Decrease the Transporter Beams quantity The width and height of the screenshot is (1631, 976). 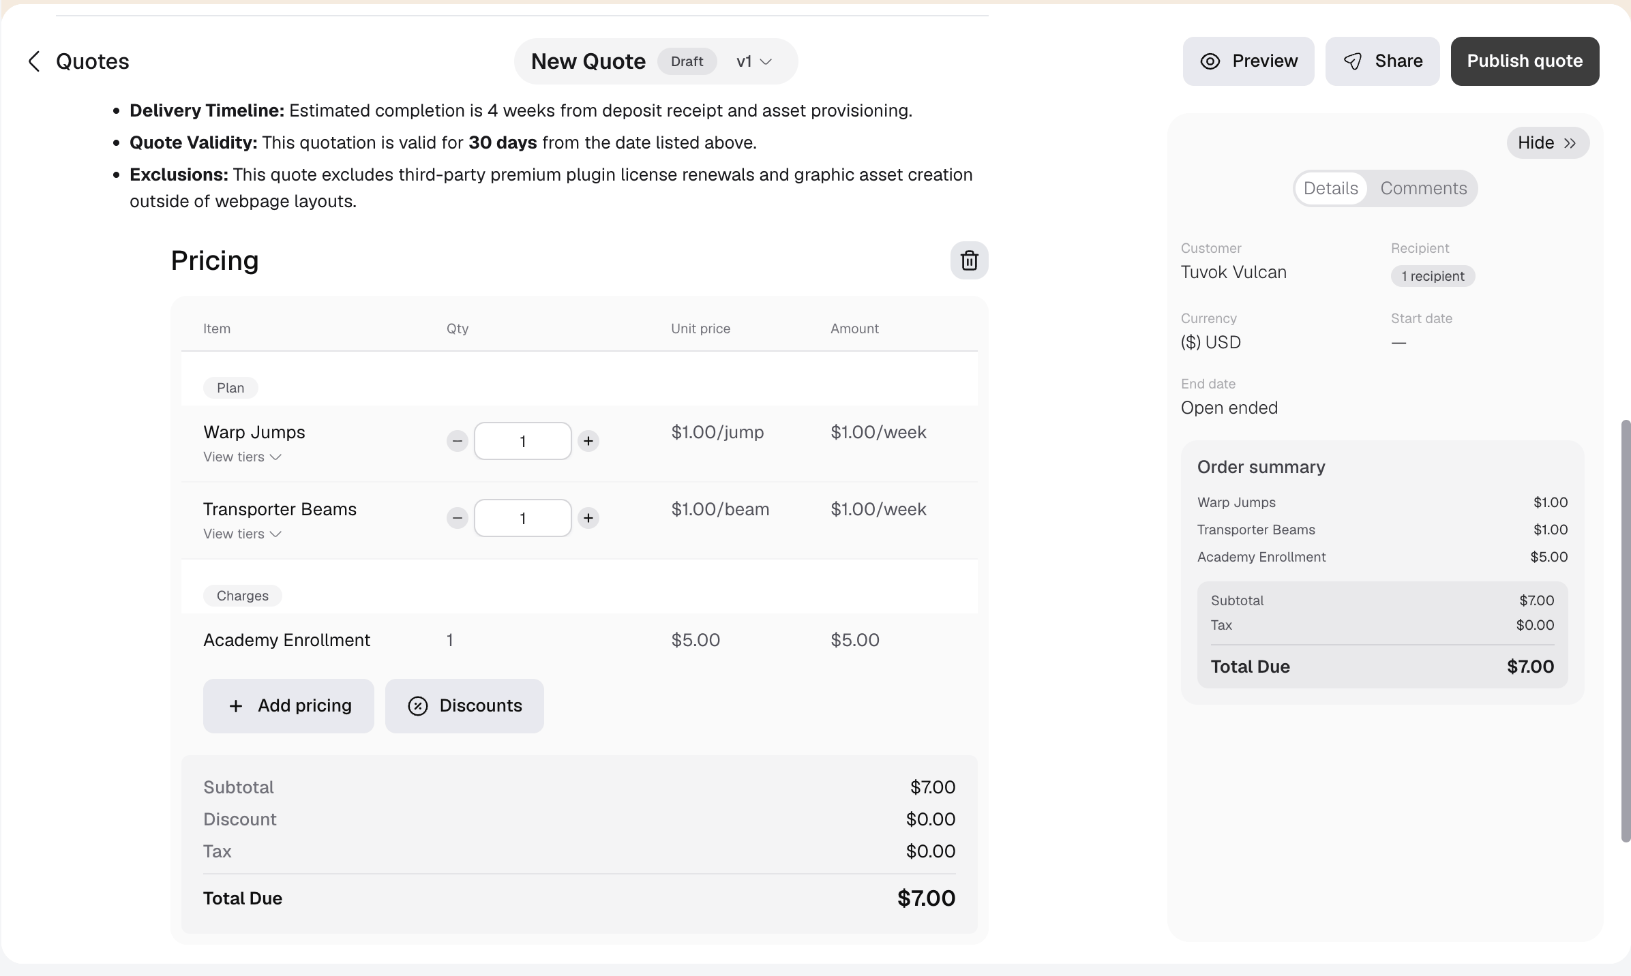click(x=457, y=518)
